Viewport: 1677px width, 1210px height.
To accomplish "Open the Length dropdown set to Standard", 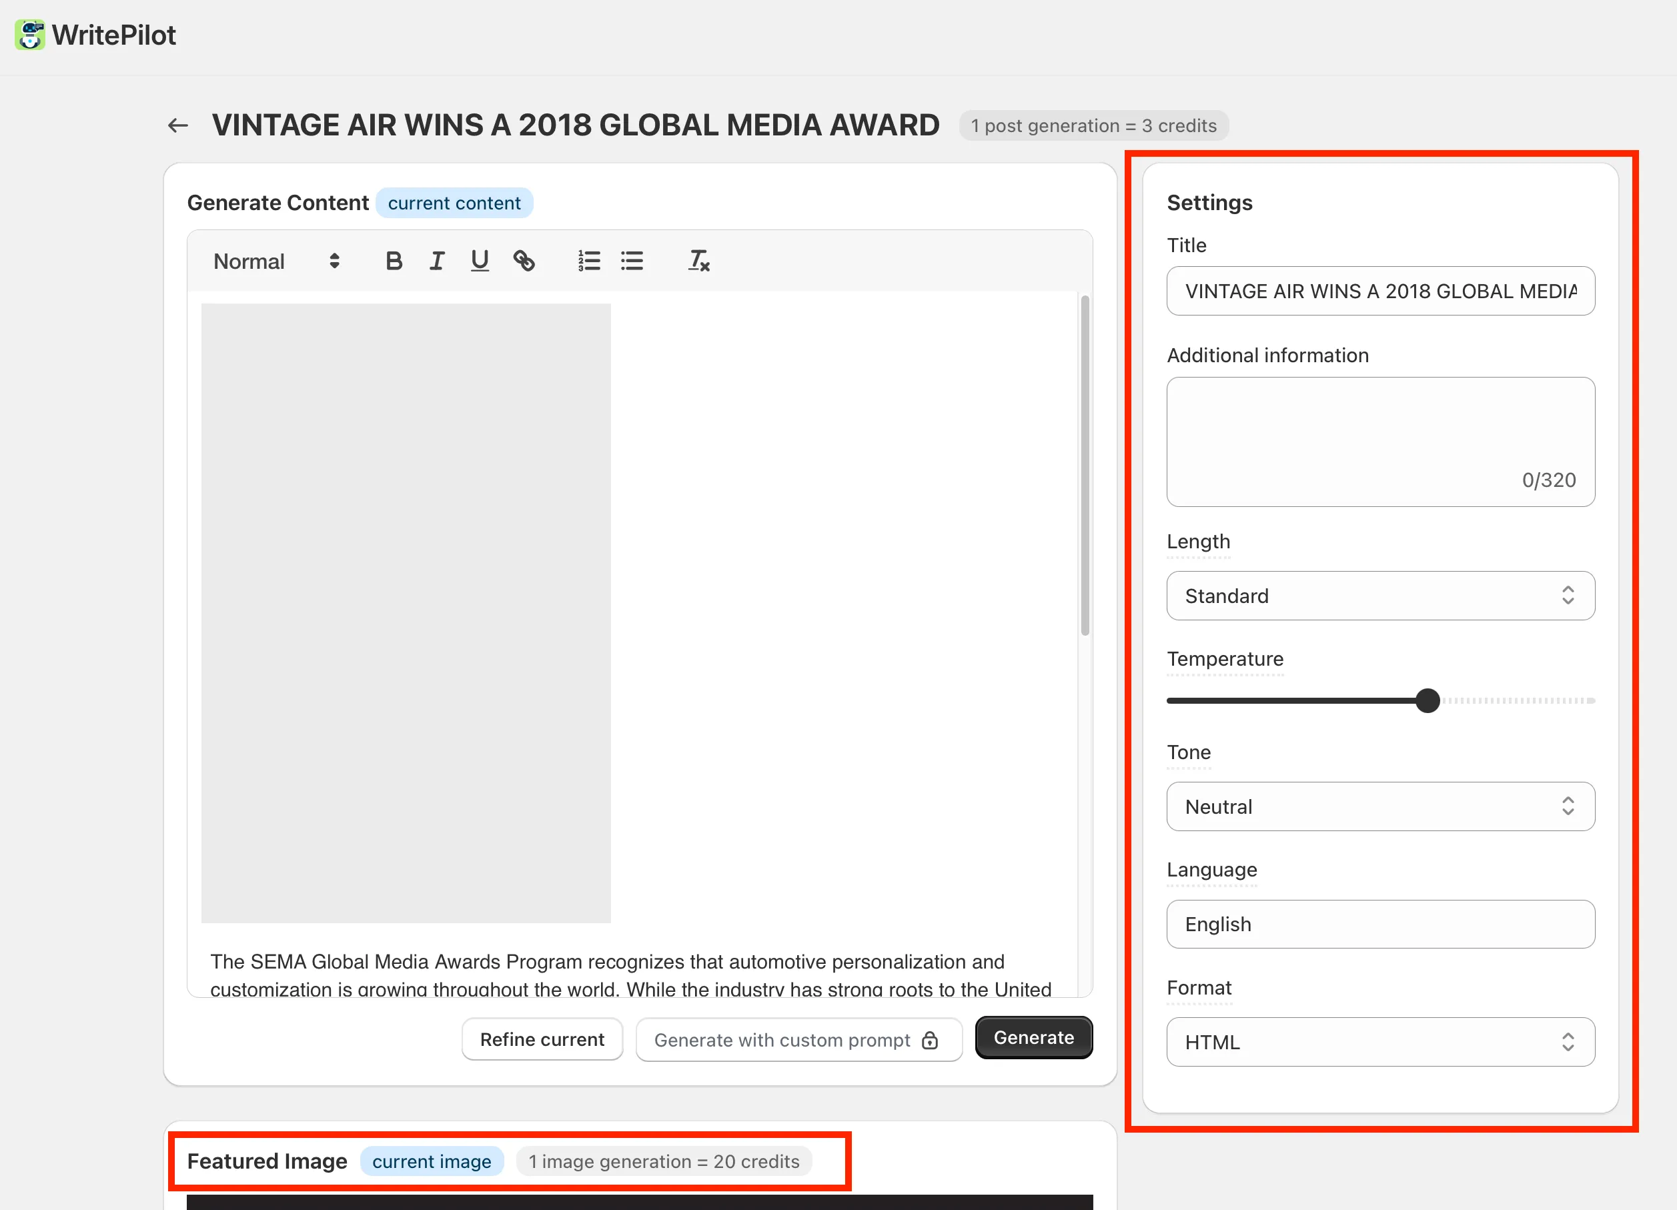I will pos(1379,596).
